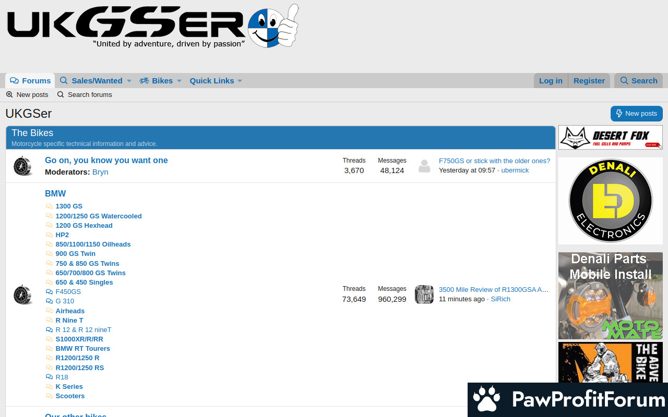Viewport: 668px width, 417px height.
Task: Open the 650/700/800 GS Twins subforum
Action: click(x=91, y=273)
